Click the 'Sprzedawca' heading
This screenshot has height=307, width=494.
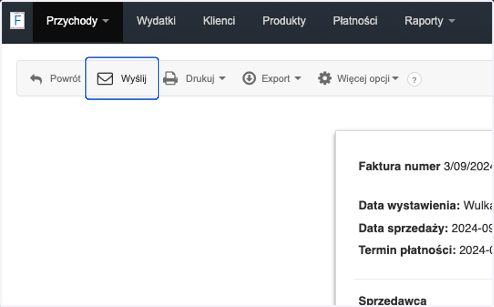(392, 300)
